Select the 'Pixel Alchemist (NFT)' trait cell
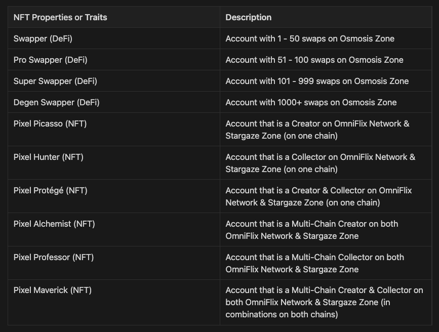This screenshot has height=332, width=439. pos(54,224)
